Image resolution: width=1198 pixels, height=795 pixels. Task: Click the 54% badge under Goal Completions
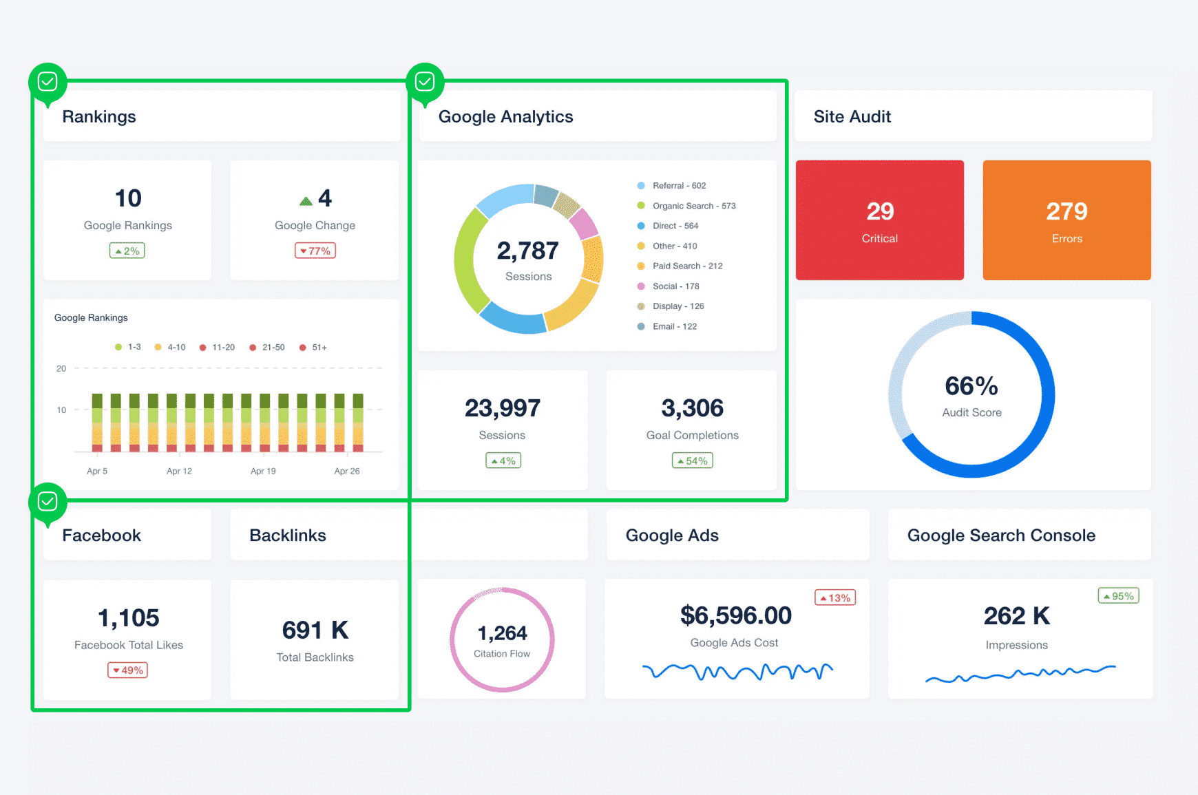[693, 461]
